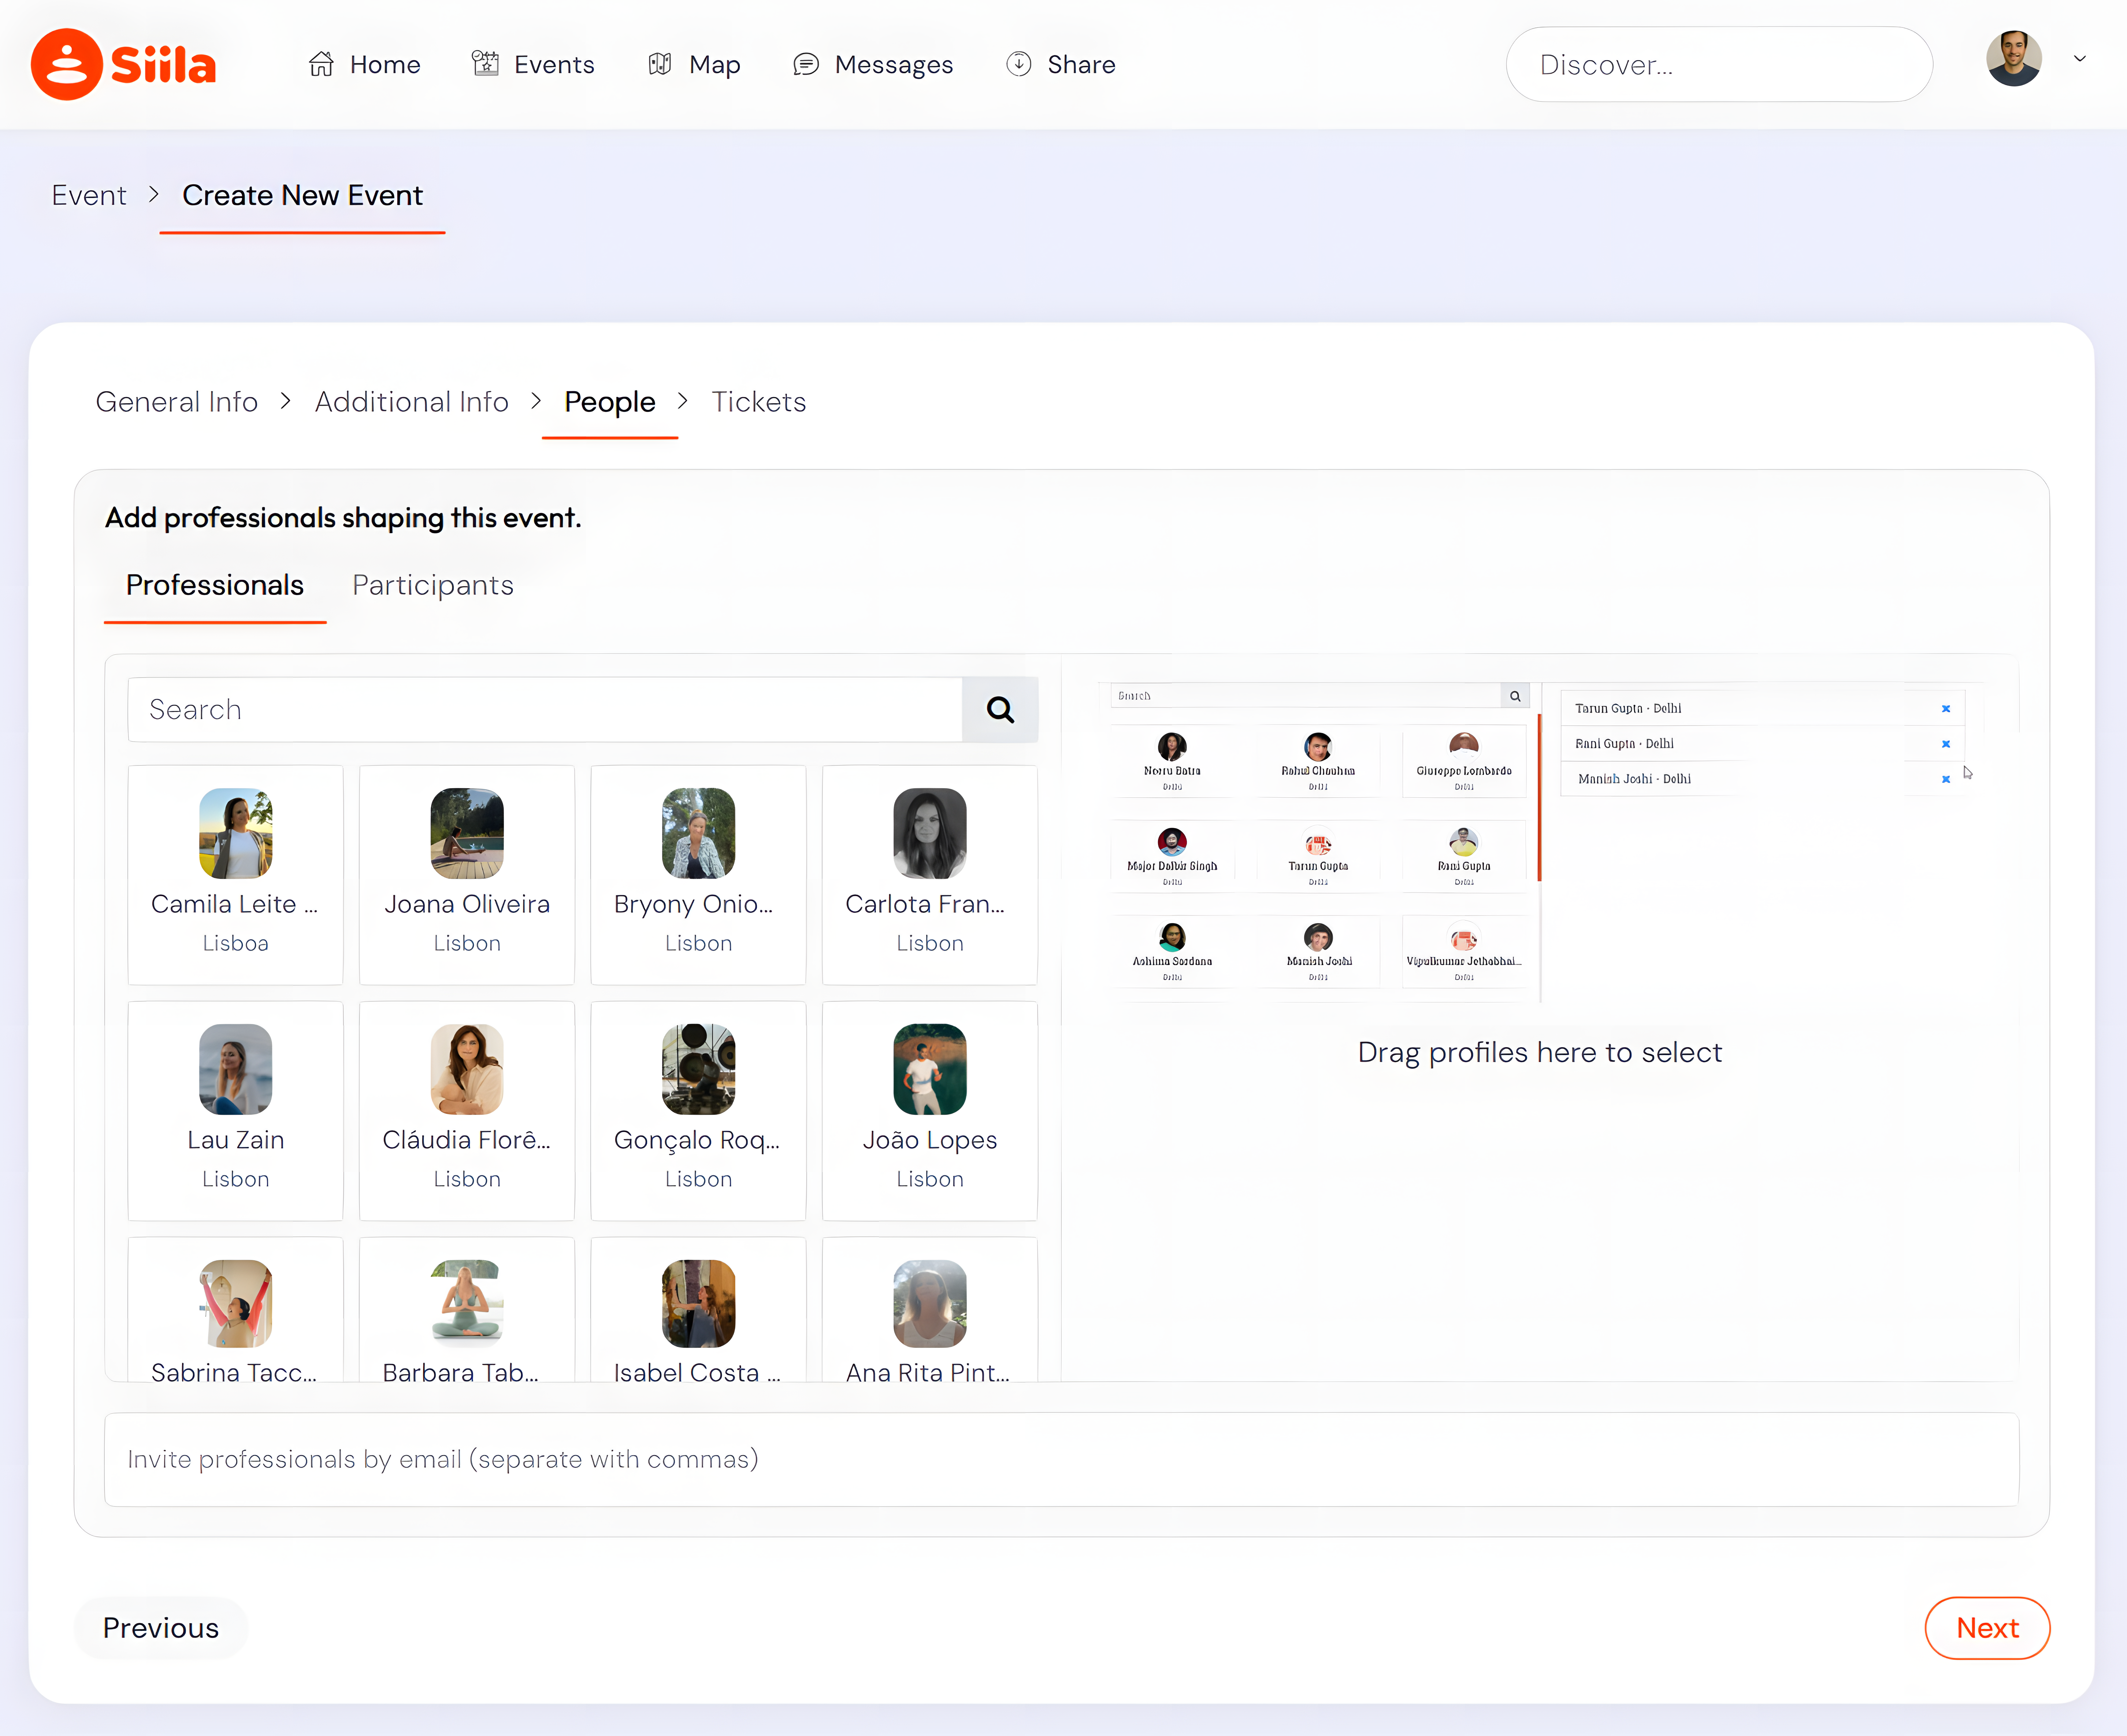
Task: Click the Discover search field
Action: 1719,64
